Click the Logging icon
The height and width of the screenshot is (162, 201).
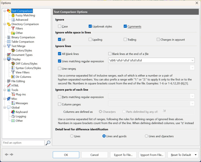coord(13,116)
